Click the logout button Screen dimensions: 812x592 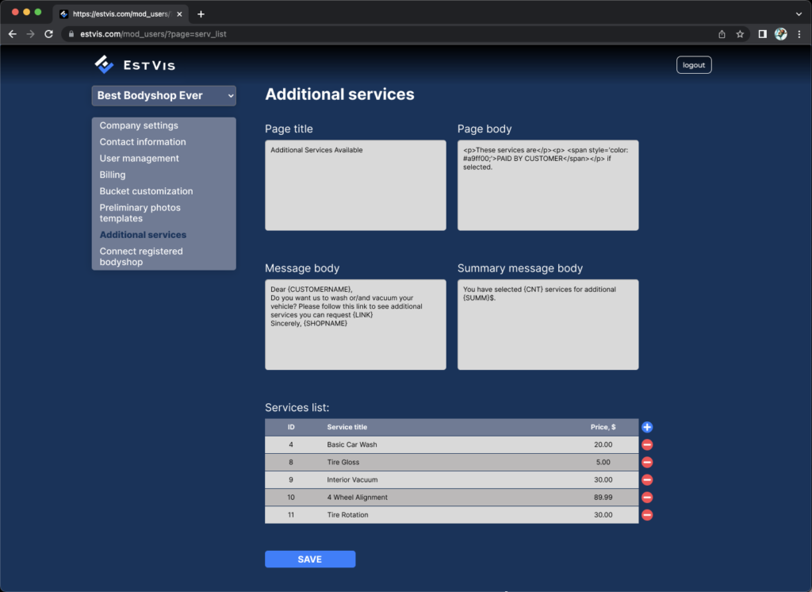[x=693, y=65]
